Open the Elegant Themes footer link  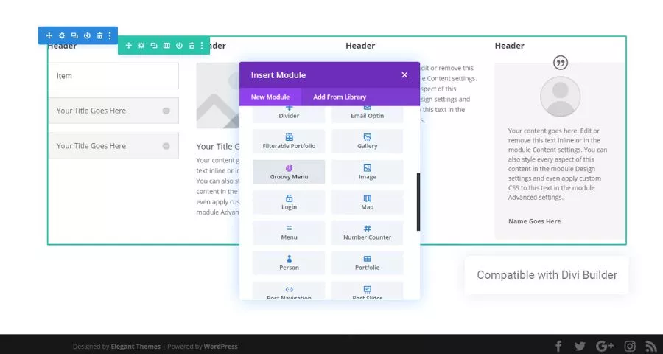tap(136, 347)
